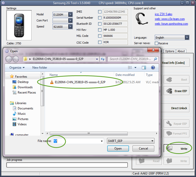Click the navigation pane vertical scrollbar
The image size is (196, 177).
click(42, 91)
